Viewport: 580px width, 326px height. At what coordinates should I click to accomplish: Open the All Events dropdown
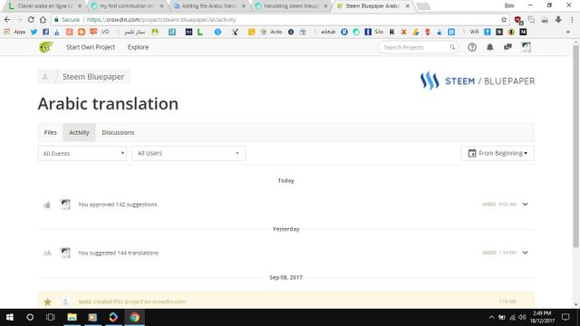82,153
